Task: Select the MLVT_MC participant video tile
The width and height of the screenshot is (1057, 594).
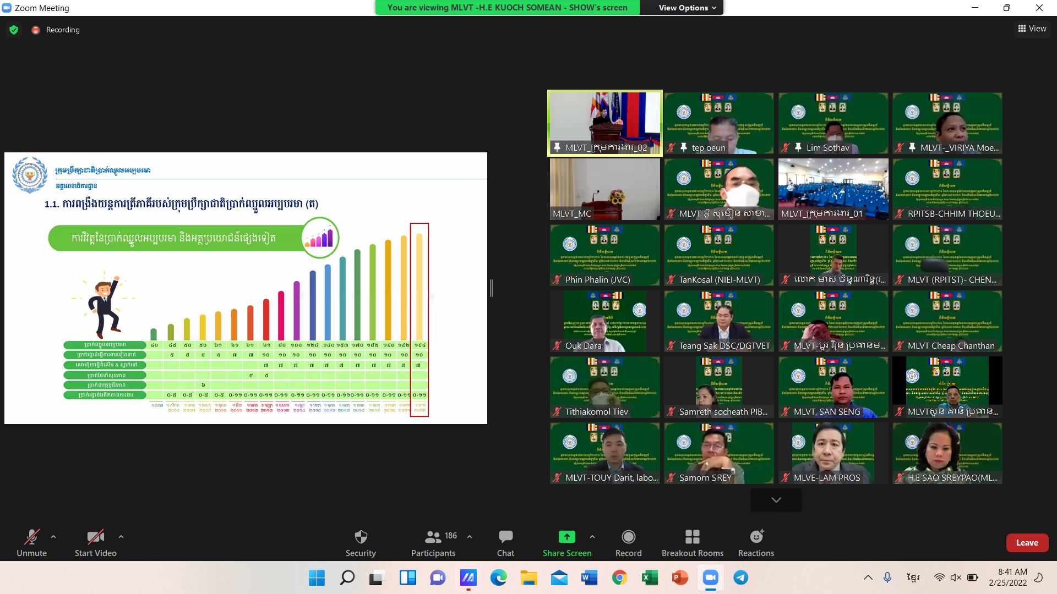Action: click(604, 189)
